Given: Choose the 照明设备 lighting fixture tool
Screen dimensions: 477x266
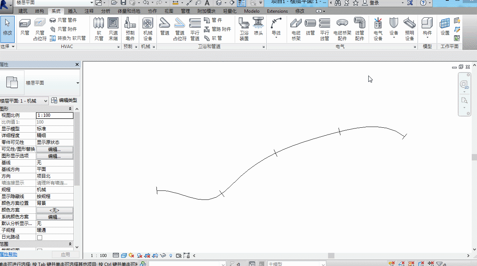Looking at the screenshot, I should [410, 29].
